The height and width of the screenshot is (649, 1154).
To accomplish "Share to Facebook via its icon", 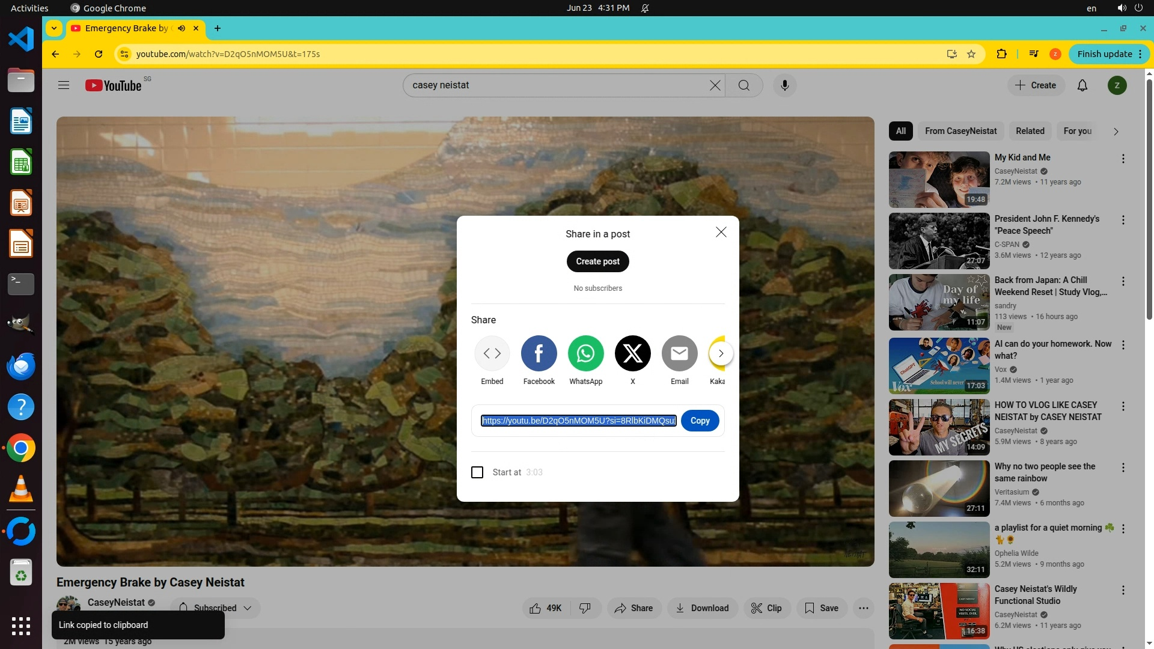I will click(x=539, y=353).
